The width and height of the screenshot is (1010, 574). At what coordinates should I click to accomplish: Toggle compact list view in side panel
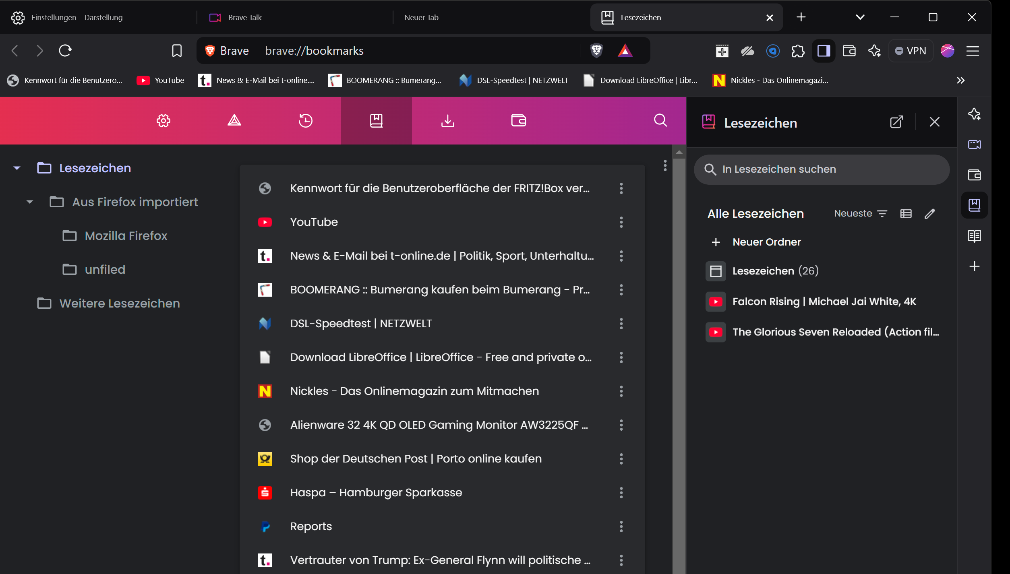[x=906, y=214]
